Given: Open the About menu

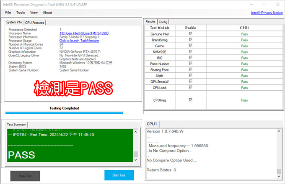Looking at the screenshot, I should click(47, 13).
